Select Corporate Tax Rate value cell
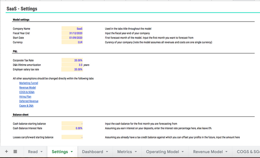Screen dimensions: 260x158 72,60
